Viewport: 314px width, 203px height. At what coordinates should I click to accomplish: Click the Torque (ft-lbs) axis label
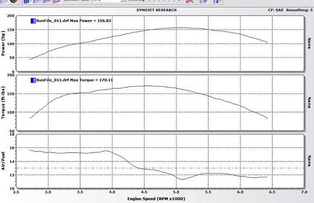pyautogui.click(x=3, y=103)
